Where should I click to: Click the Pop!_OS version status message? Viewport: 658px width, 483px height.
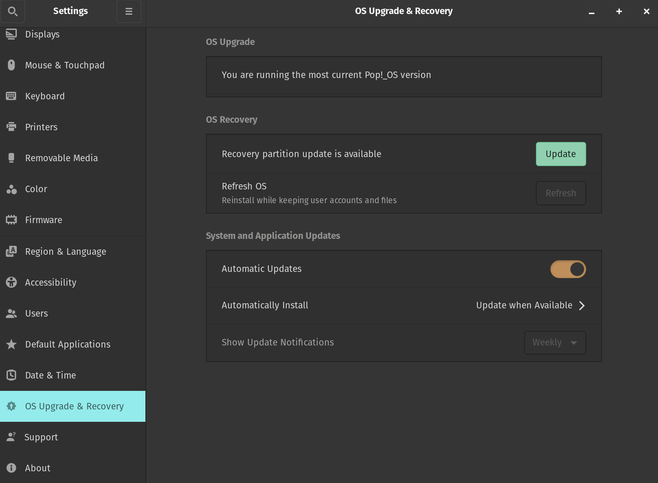point(326,75)
